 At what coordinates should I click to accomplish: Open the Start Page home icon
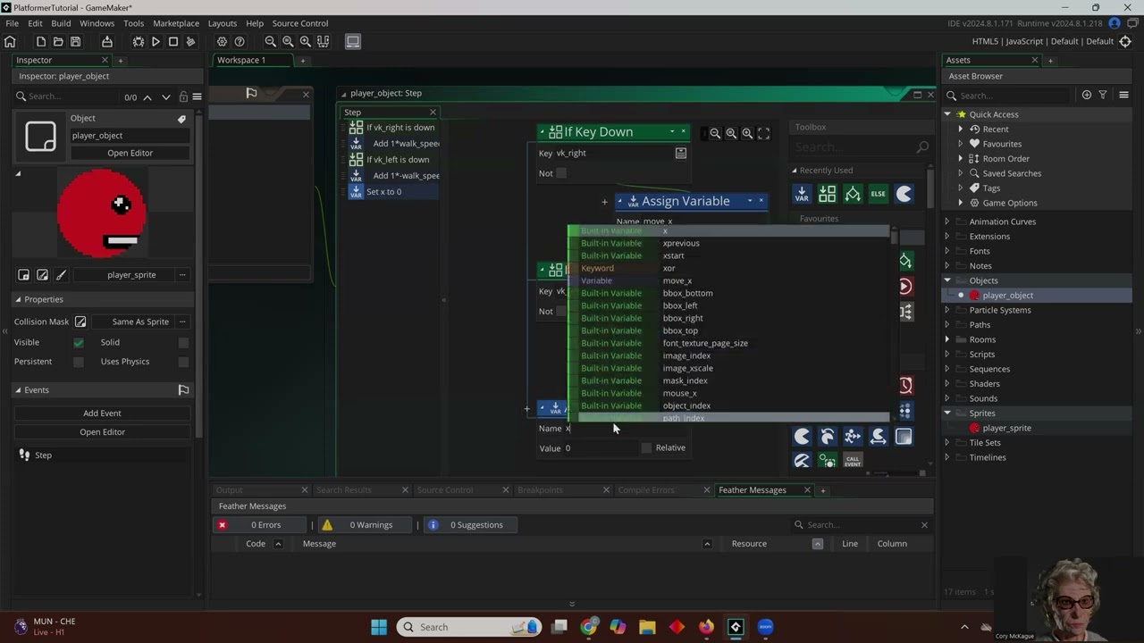click(10, 41)
